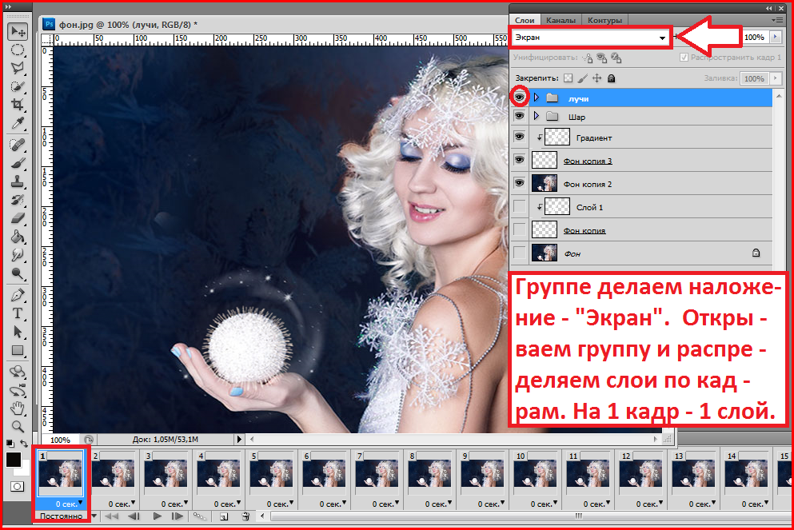The width and height of the screenshot is (794, 530).
Task: Hide the Шар group visibility eye
Action: tap(519, 116)
